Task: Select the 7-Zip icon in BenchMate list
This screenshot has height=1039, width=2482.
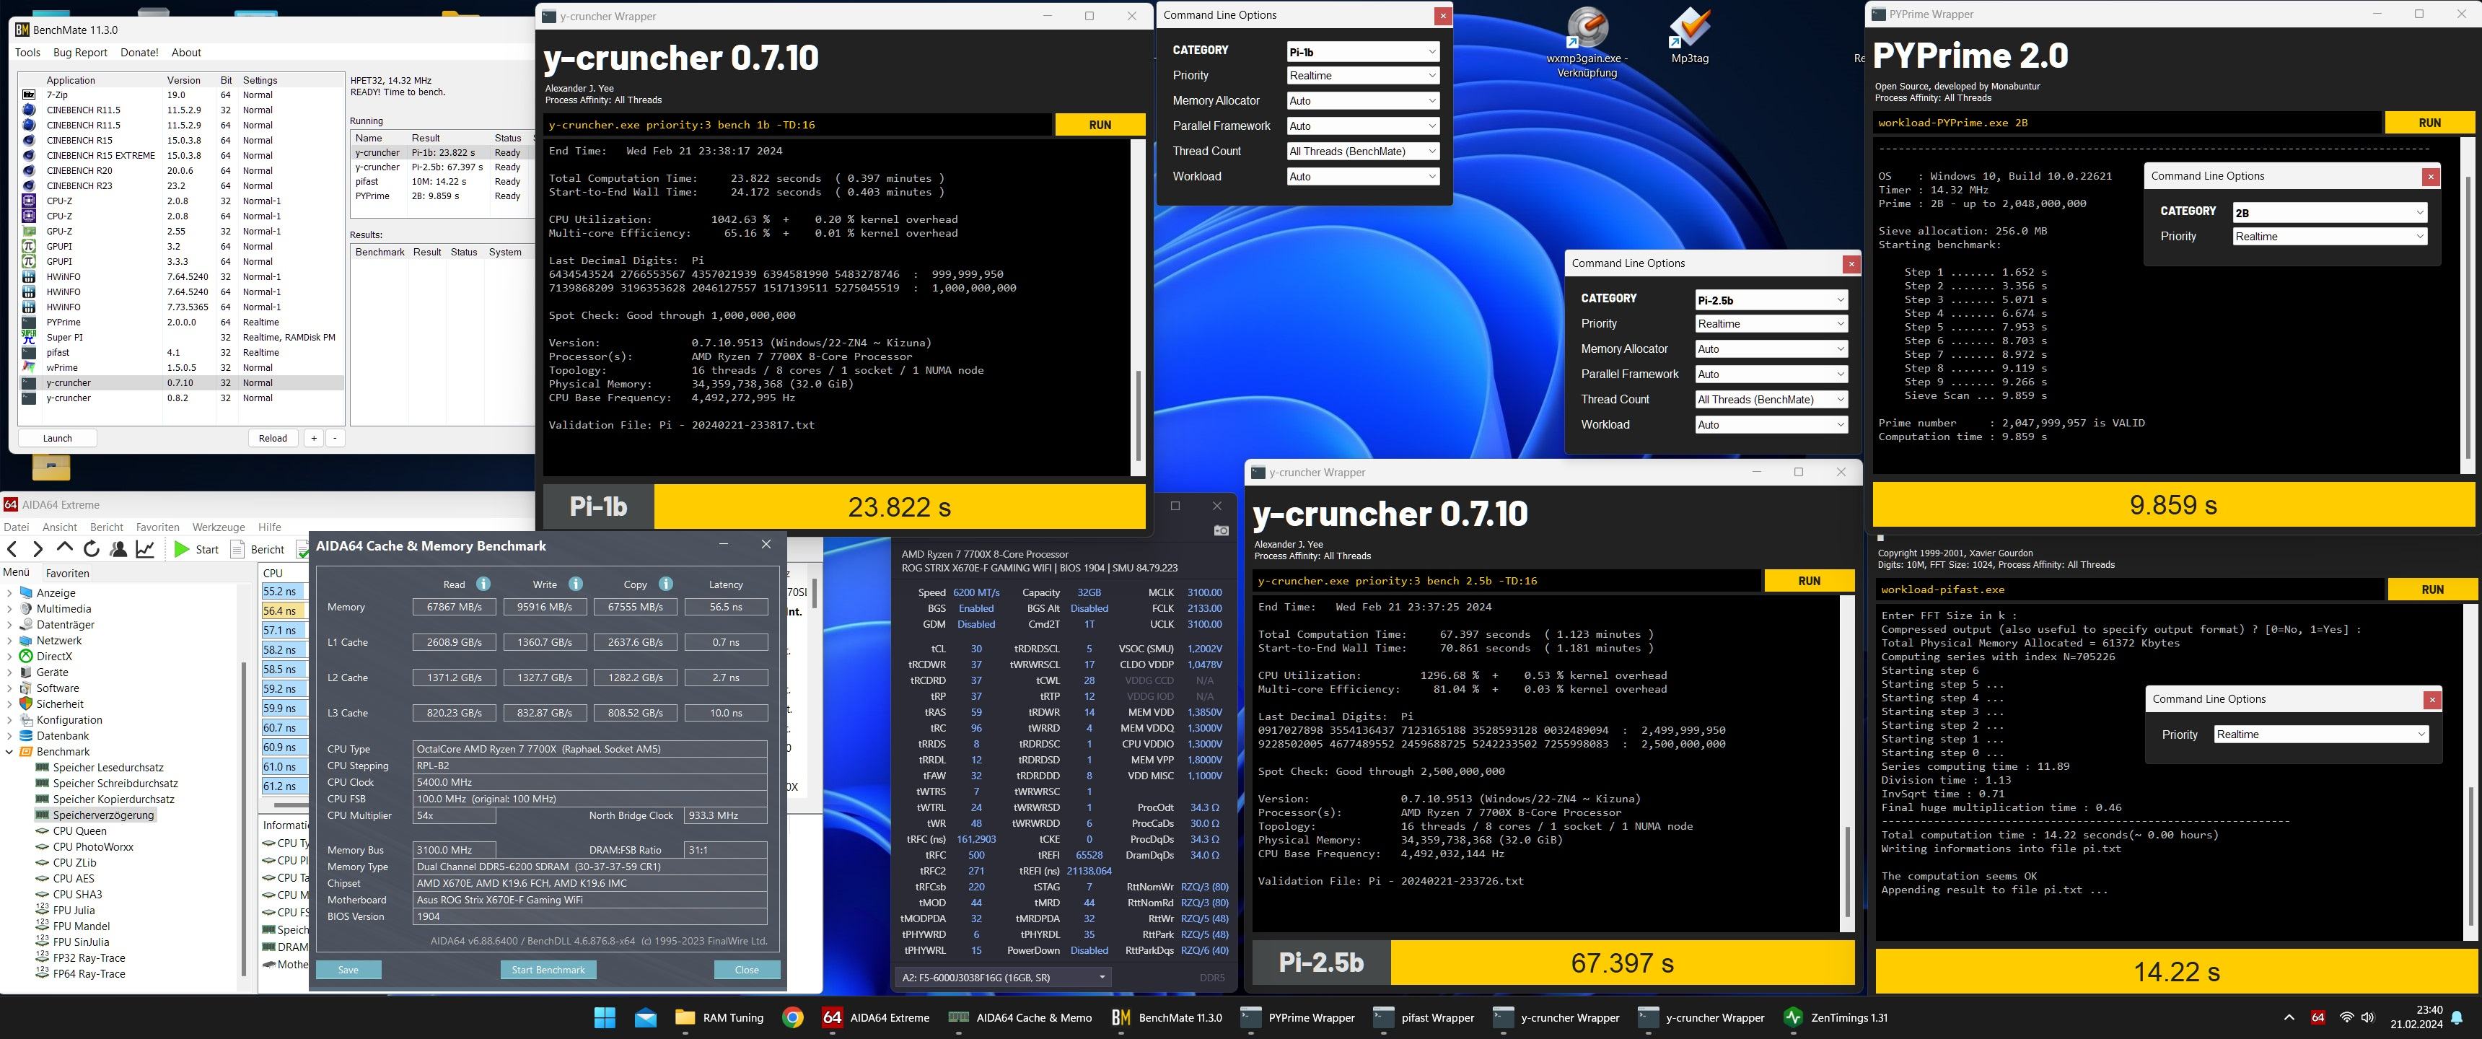Action: (29, 95)
